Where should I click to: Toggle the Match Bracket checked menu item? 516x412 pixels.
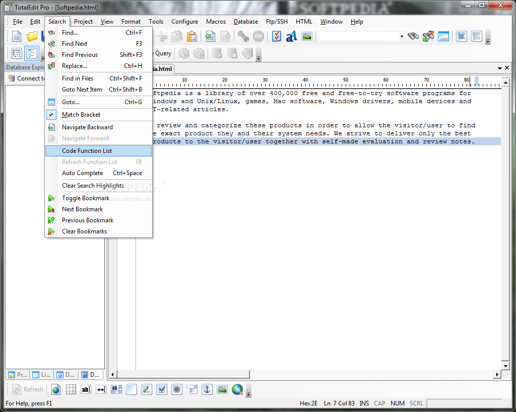point(98,115)
